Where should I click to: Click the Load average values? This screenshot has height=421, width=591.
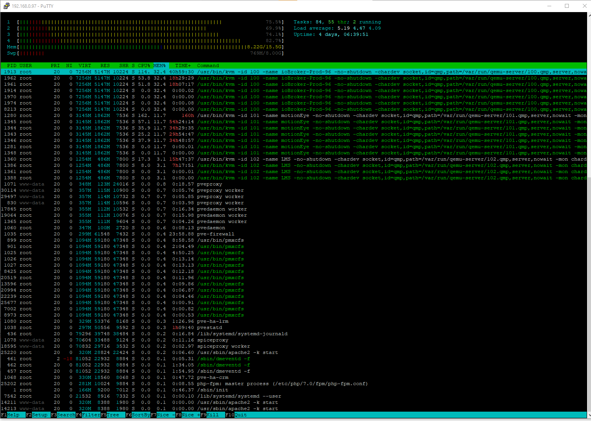pyautogui.click(x=359, y=28)
